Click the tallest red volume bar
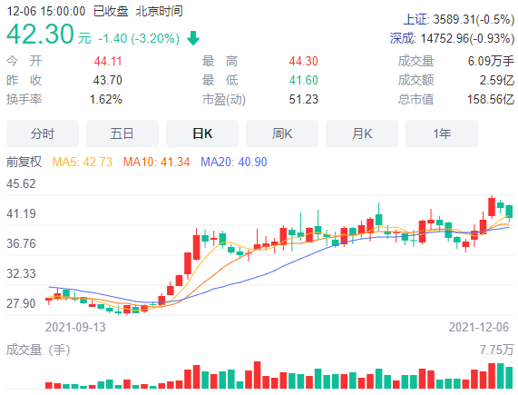This screenshot has height=395, width=518. pos(257,375)
